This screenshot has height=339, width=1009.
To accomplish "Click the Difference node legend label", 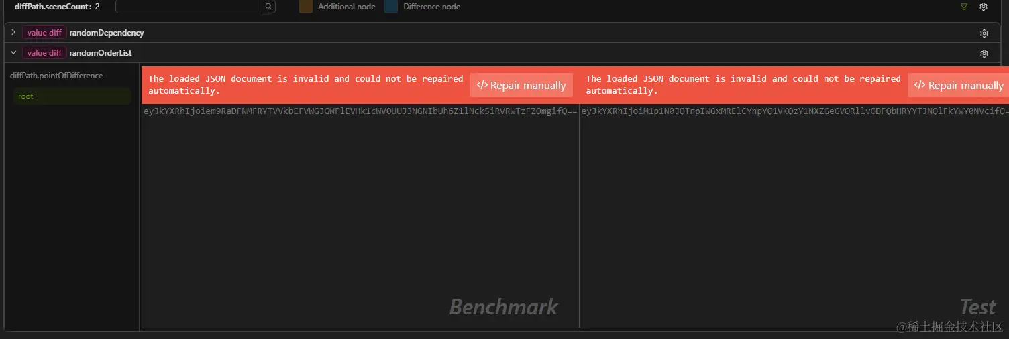I will tap(432, 7).
